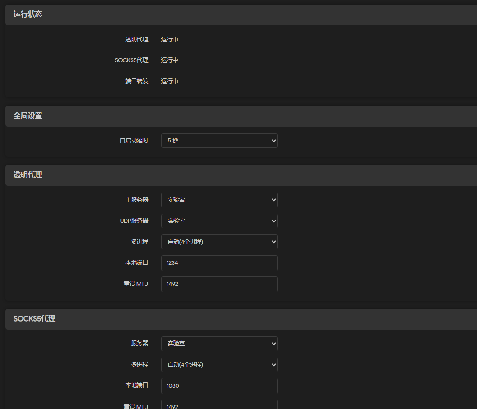The height and width of the screenshot is (409, 477).
Task: Open 服务器 dropdown in SOCKS5代理 section
Action: coord(219,344)
